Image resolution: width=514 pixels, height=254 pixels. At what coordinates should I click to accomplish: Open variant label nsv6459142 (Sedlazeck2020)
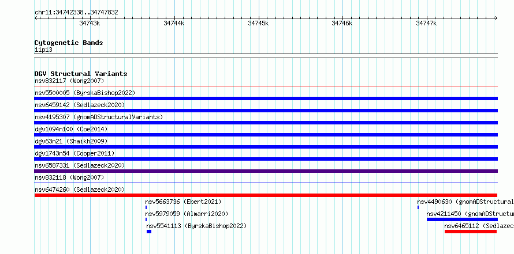80,105
